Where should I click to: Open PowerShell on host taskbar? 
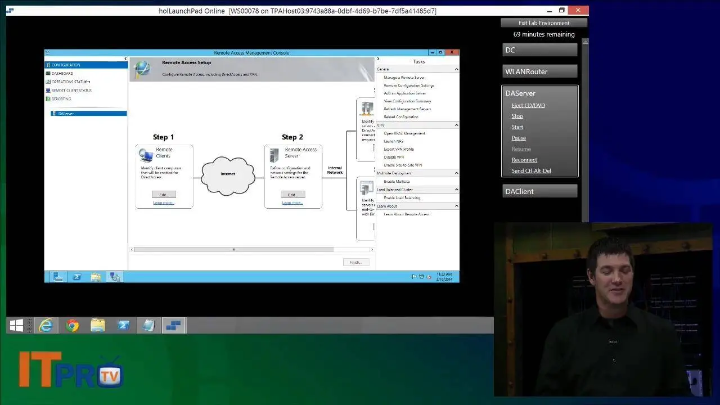(x=123, y=325)
